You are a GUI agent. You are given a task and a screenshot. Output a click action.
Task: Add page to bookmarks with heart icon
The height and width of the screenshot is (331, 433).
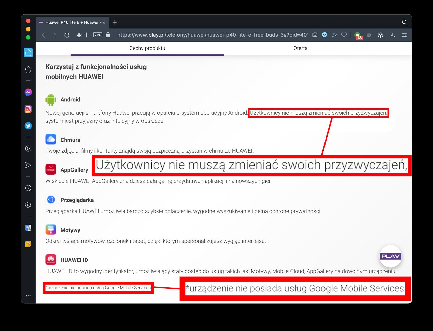[344, 35]
